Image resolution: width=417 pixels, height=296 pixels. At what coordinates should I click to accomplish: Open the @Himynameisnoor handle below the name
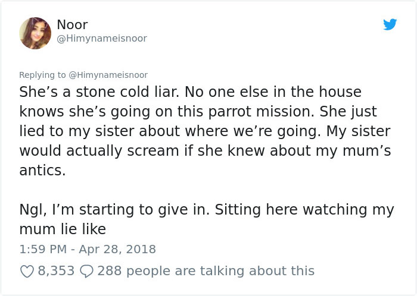point(102,39)
